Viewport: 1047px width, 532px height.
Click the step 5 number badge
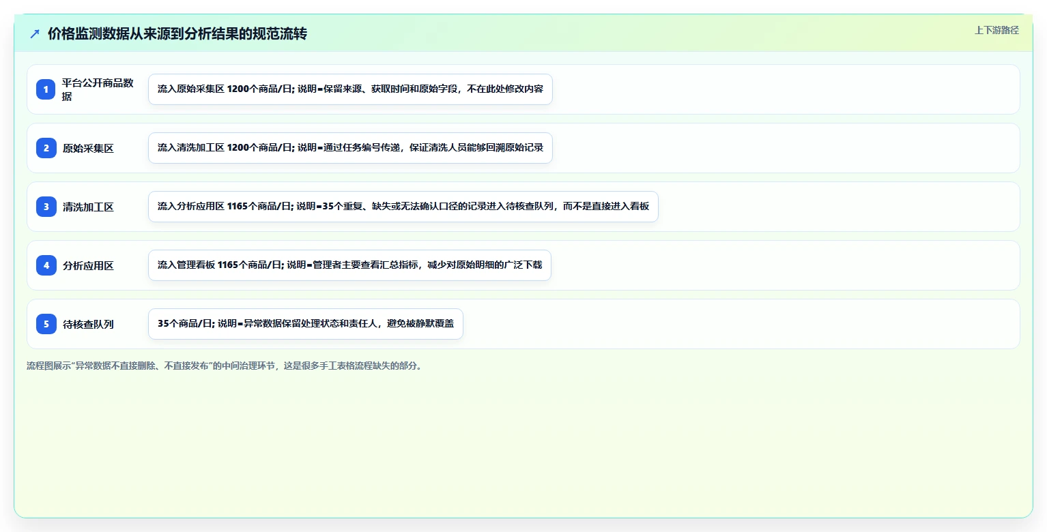[46, 324]
